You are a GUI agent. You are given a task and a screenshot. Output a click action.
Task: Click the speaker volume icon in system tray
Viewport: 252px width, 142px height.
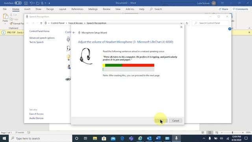point(221,138)
